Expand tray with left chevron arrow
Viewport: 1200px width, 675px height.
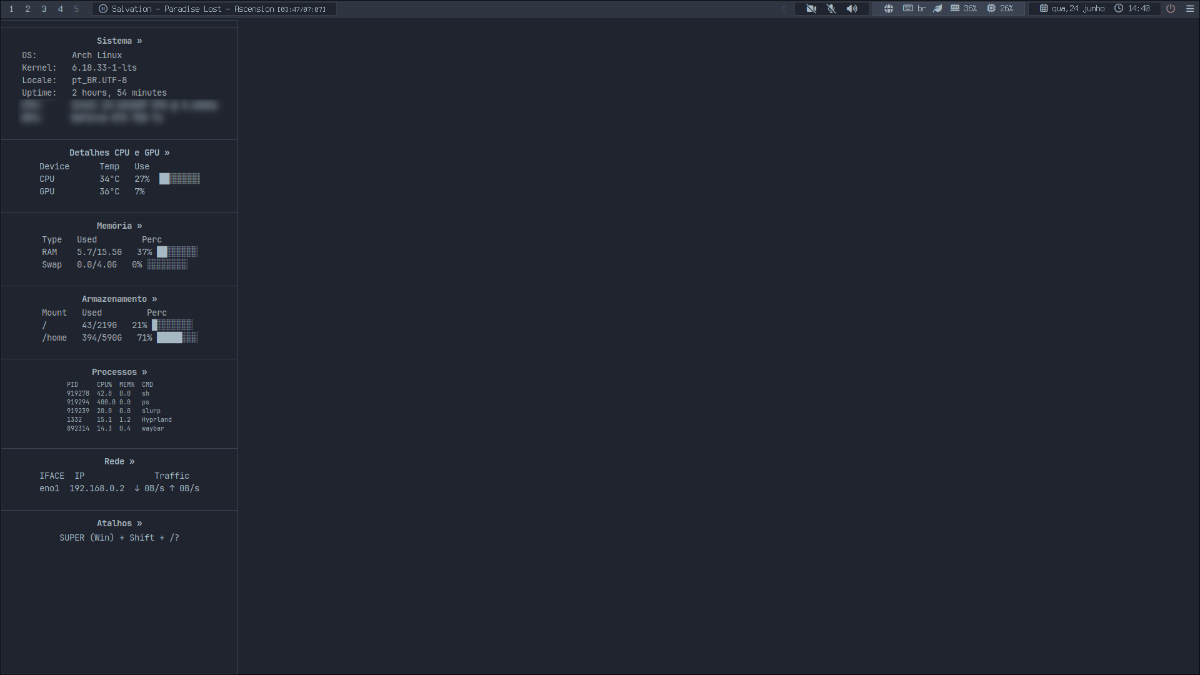[x=783, y=9]
